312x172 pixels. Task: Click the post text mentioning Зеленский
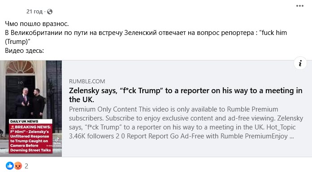tap(146, 33)
